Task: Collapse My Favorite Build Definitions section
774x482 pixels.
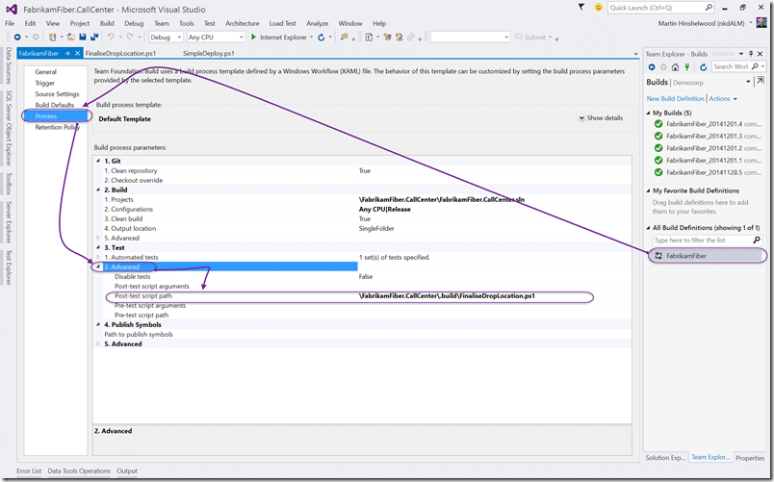Action: tap(648, 190)
